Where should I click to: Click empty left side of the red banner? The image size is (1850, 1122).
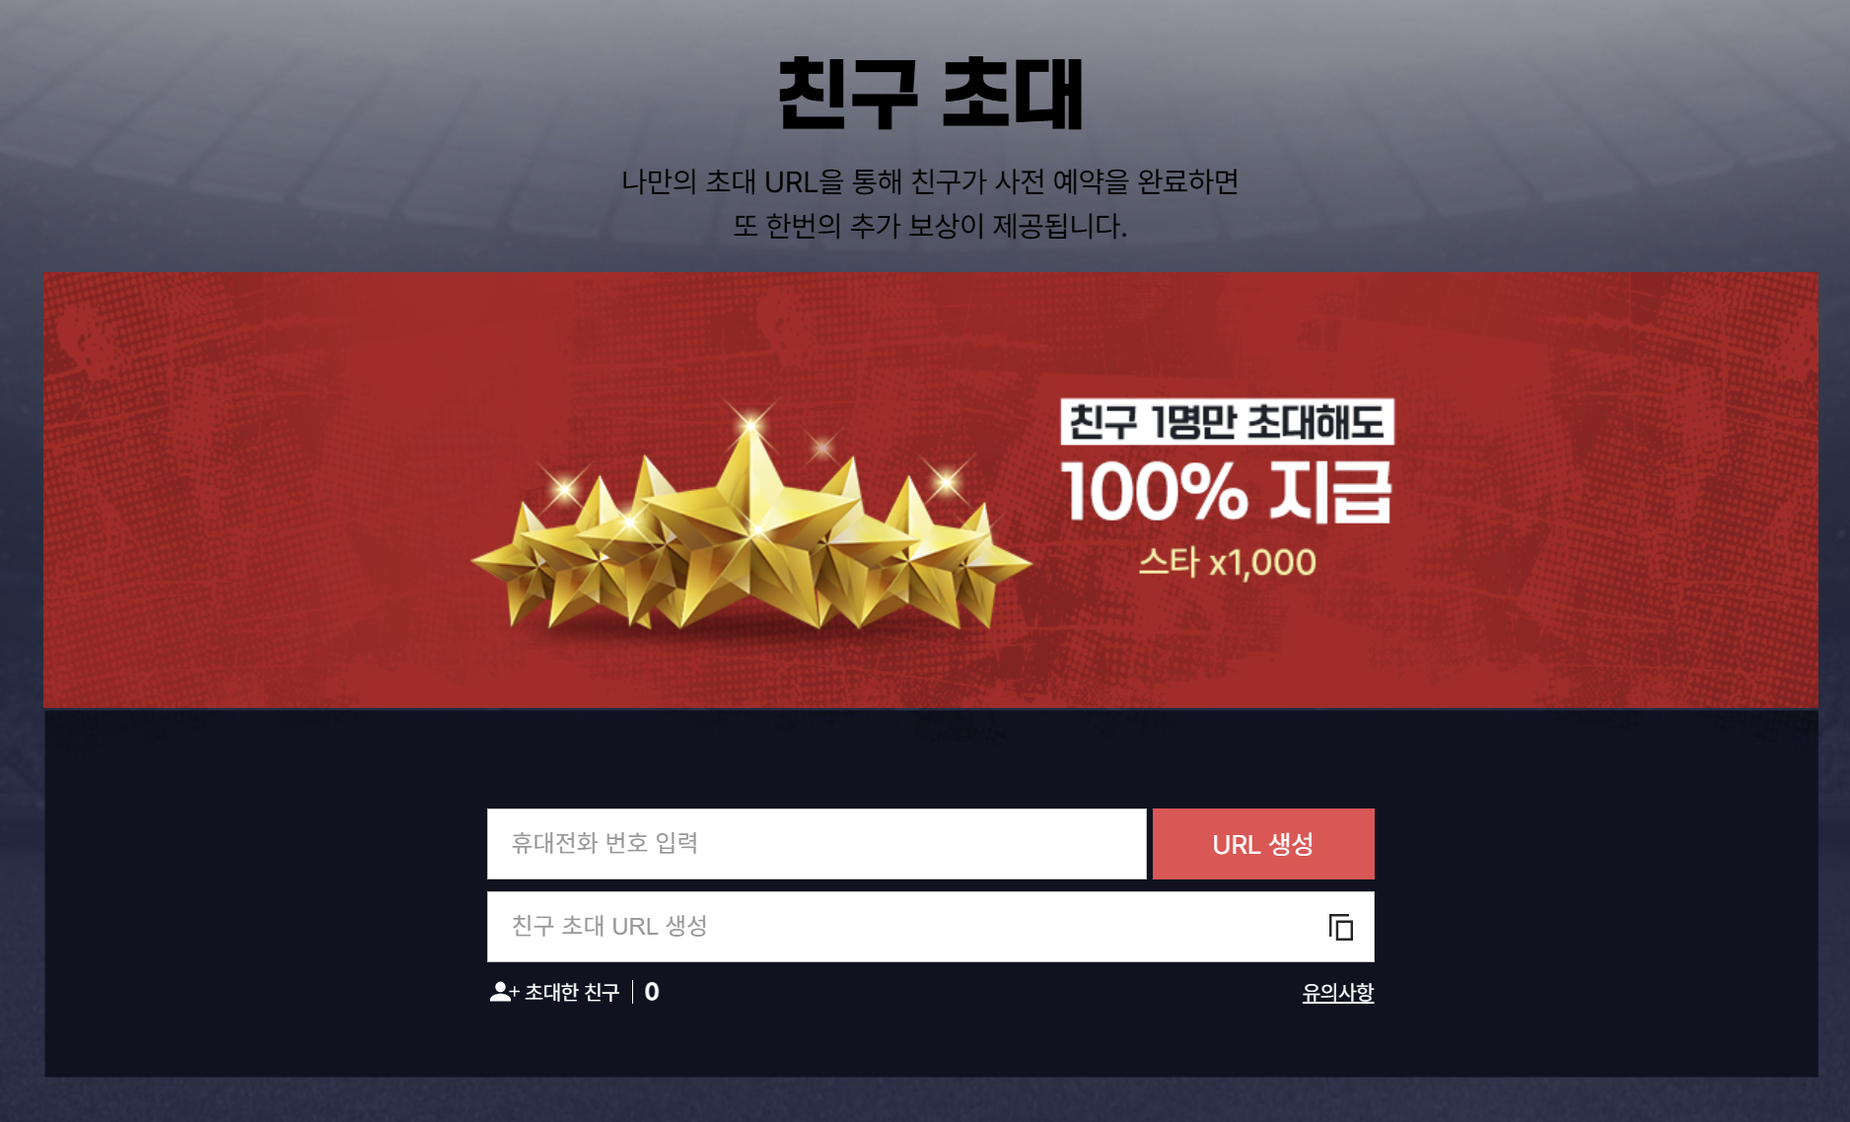point(247,493)
